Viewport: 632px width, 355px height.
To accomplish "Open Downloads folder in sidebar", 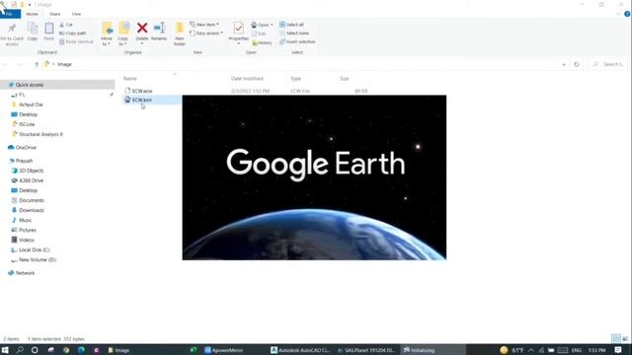I will coord(32,210).
